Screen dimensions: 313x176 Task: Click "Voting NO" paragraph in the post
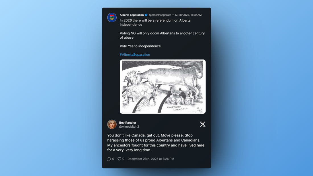pyautogui.click(x=162, y=35)
